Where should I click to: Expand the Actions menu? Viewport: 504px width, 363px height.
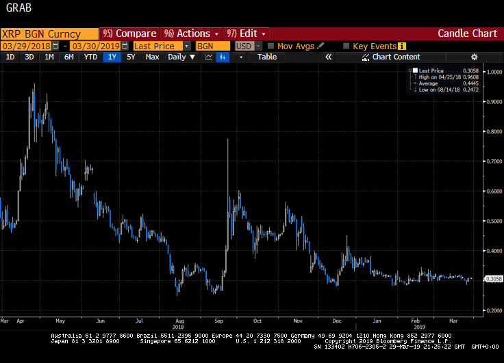click(191, 33)
